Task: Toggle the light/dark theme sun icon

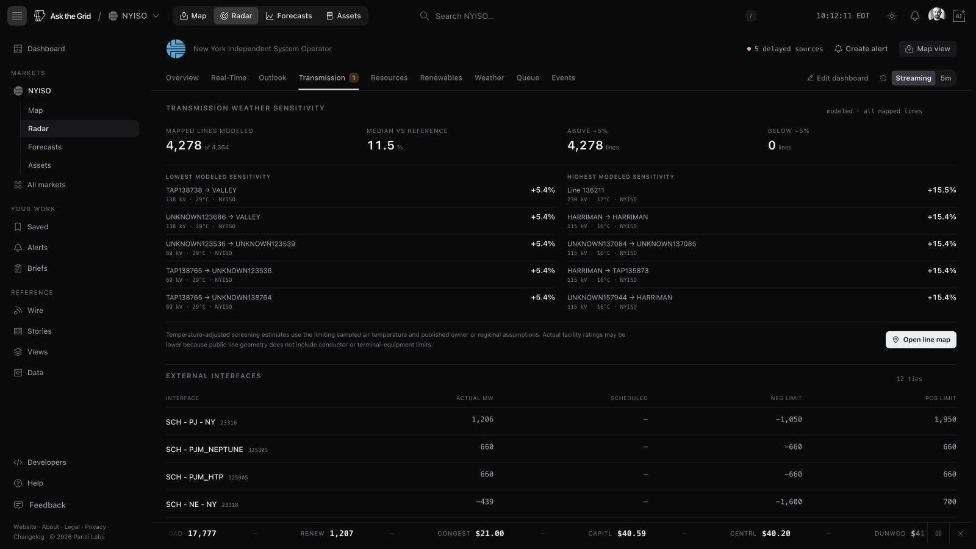Action: (892, 16)
